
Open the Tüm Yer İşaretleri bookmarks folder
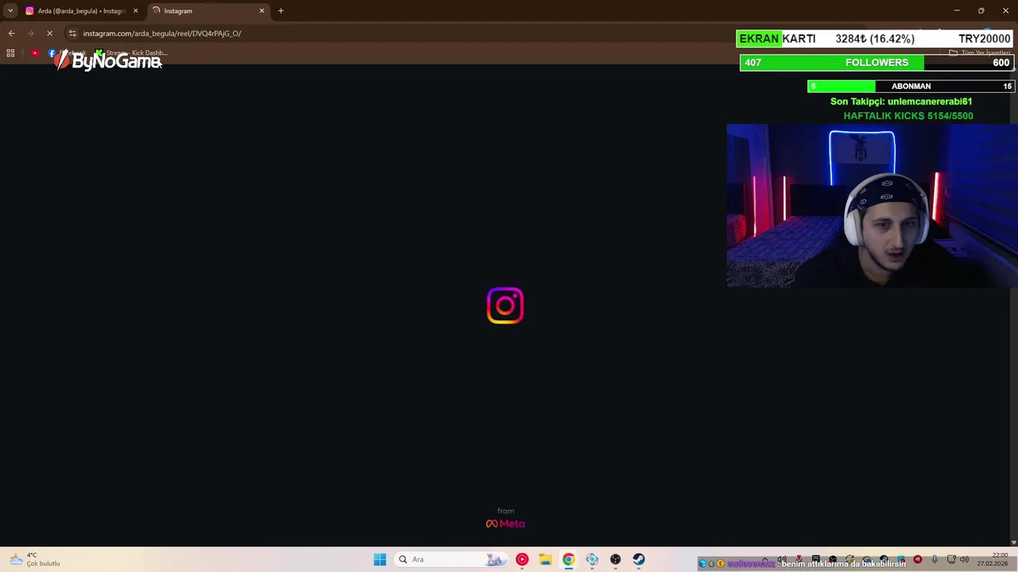(980, 53)
